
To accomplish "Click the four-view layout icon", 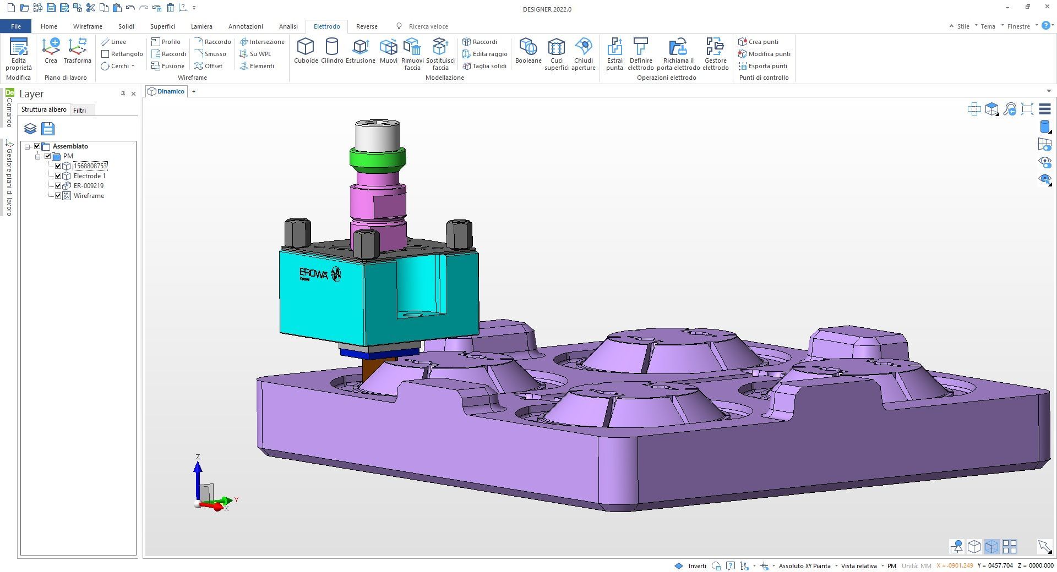I will pyautogui.click(x=1010, y=546).
